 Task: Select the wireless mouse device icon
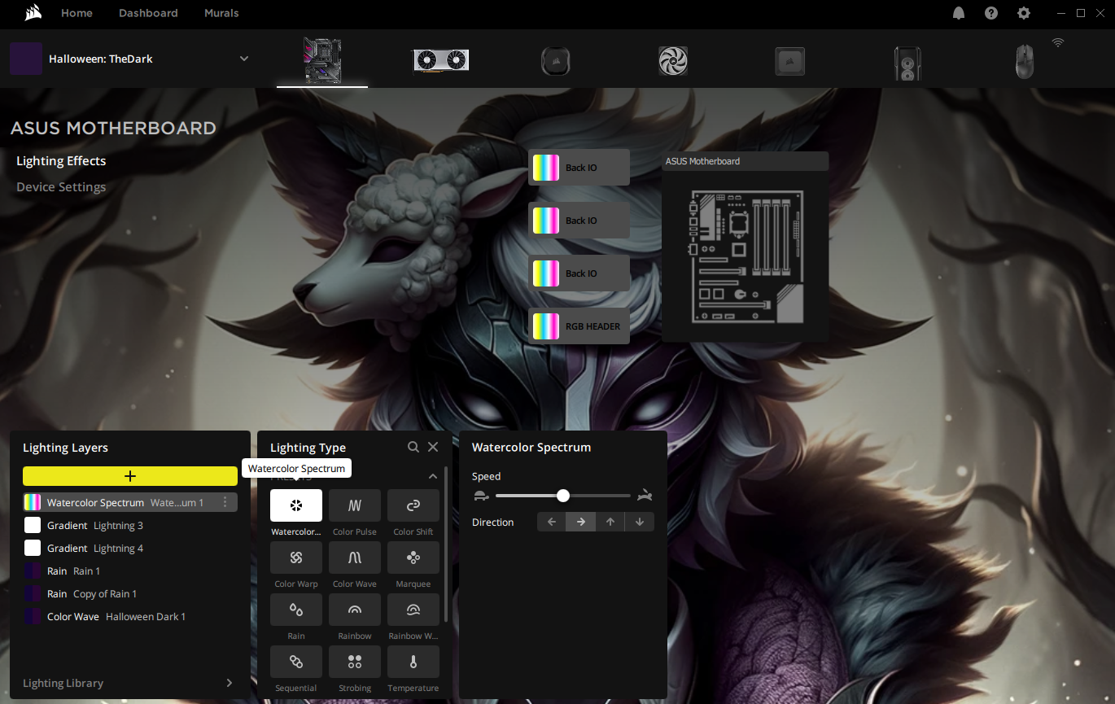[1025, 62]
